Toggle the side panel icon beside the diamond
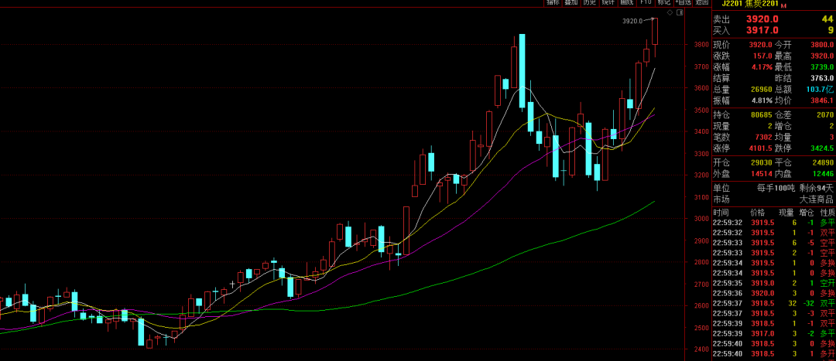836x361 pixels. pos(680,14)
